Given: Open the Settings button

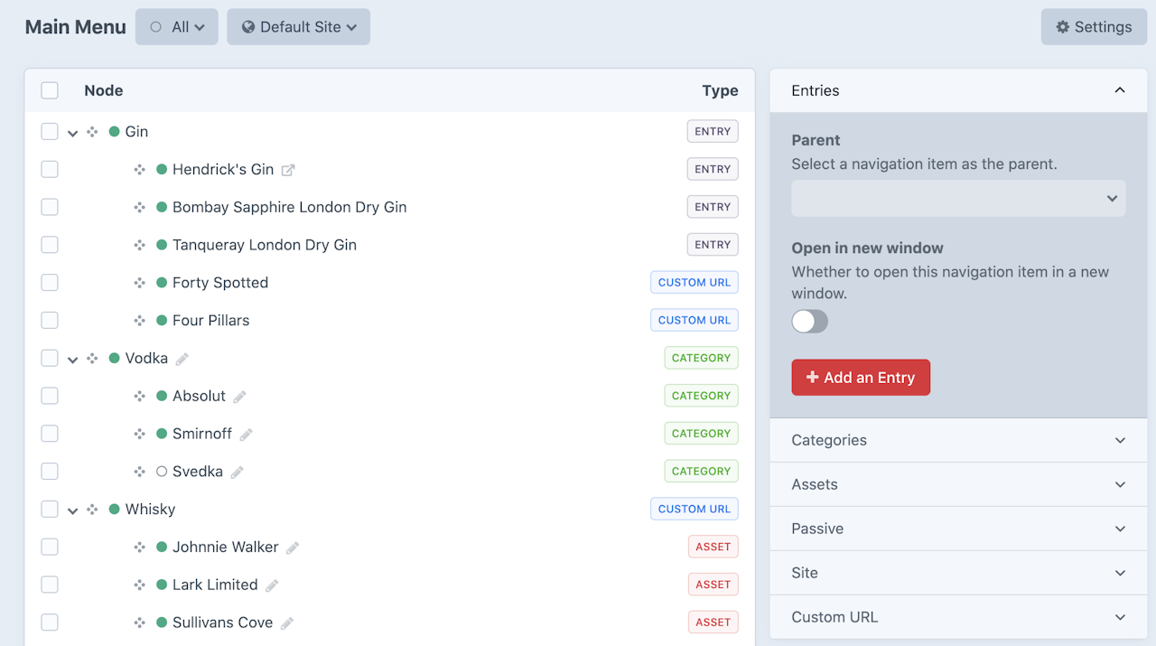Looking at the screenshot, I should [1094, 27].
